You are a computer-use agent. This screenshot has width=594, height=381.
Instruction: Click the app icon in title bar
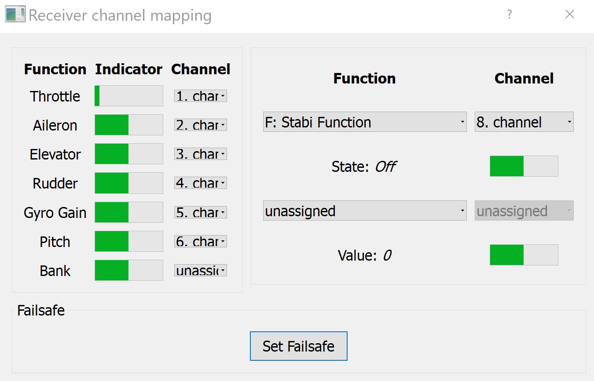tap(15, 15)
